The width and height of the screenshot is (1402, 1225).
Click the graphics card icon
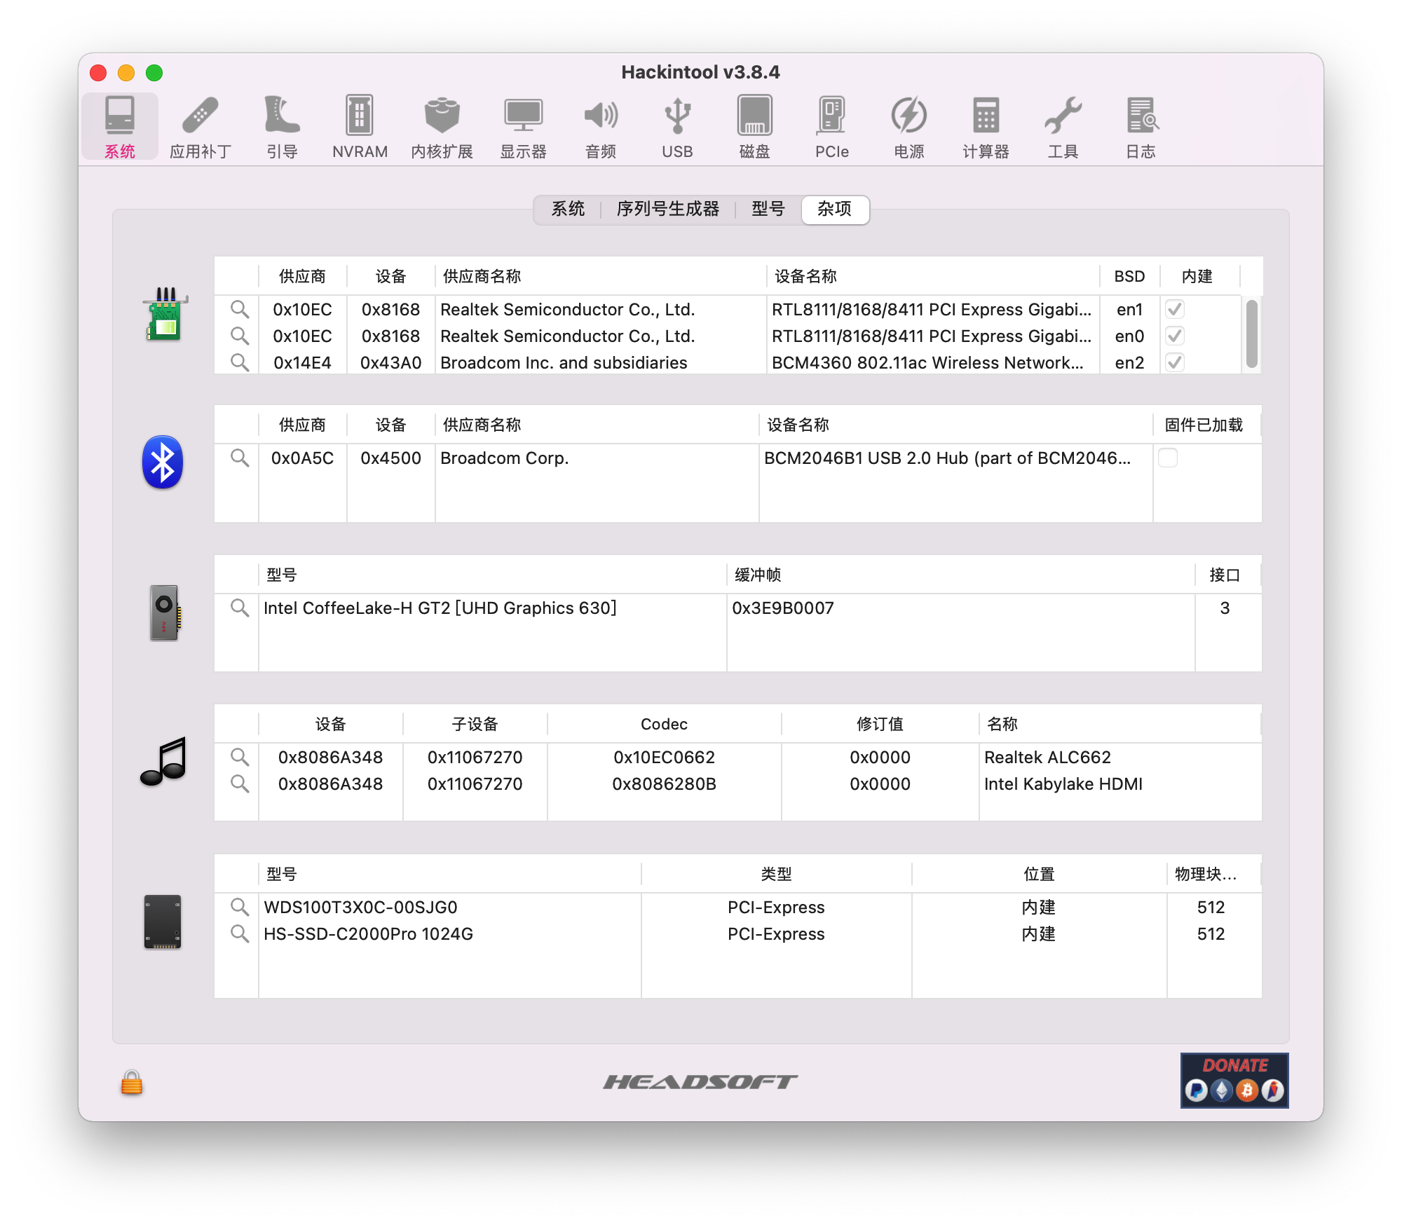click(x=165, y=612)
